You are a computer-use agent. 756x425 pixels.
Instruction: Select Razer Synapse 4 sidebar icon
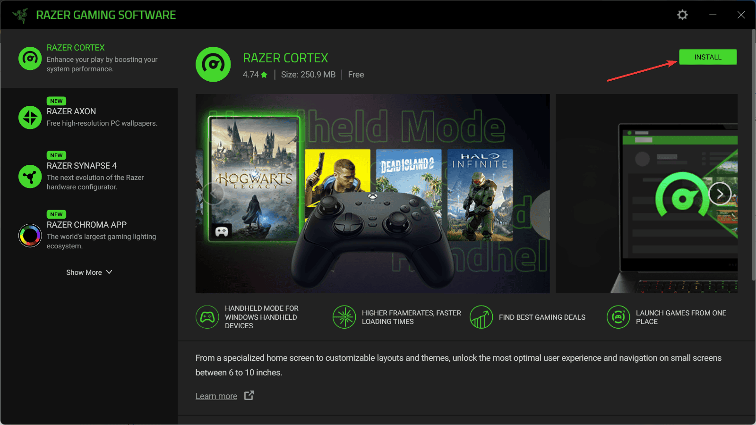pos(30,176)
